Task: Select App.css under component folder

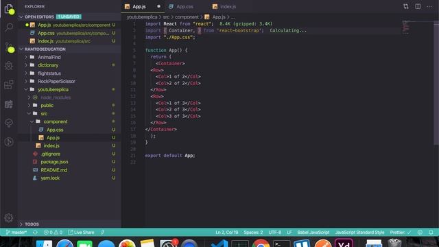Action: (69, 130)
